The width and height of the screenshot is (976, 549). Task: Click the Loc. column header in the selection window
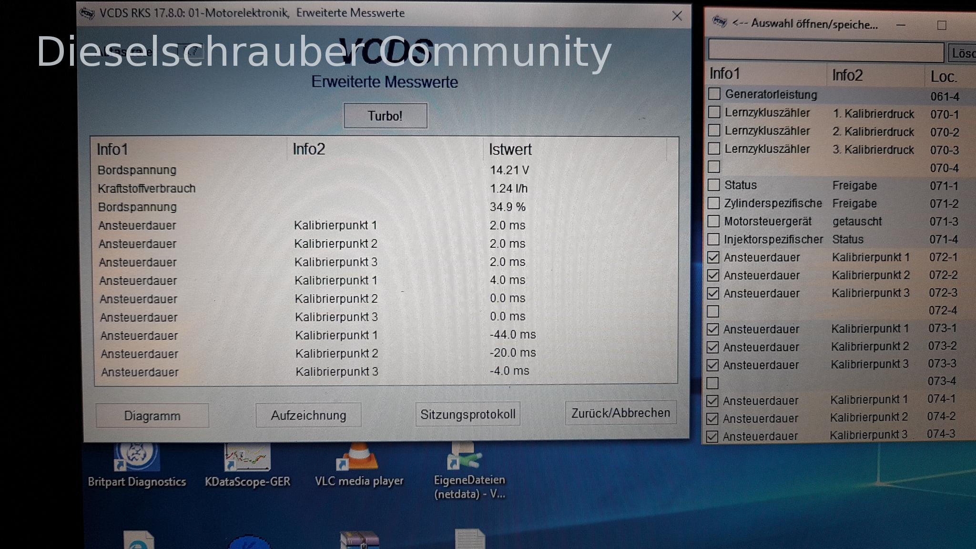click(x=943, y=77)
